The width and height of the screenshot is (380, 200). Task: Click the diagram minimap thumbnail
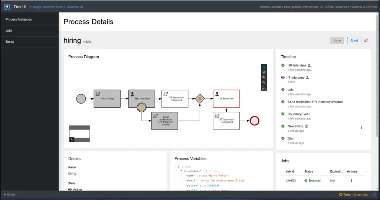tap(79, 134)
